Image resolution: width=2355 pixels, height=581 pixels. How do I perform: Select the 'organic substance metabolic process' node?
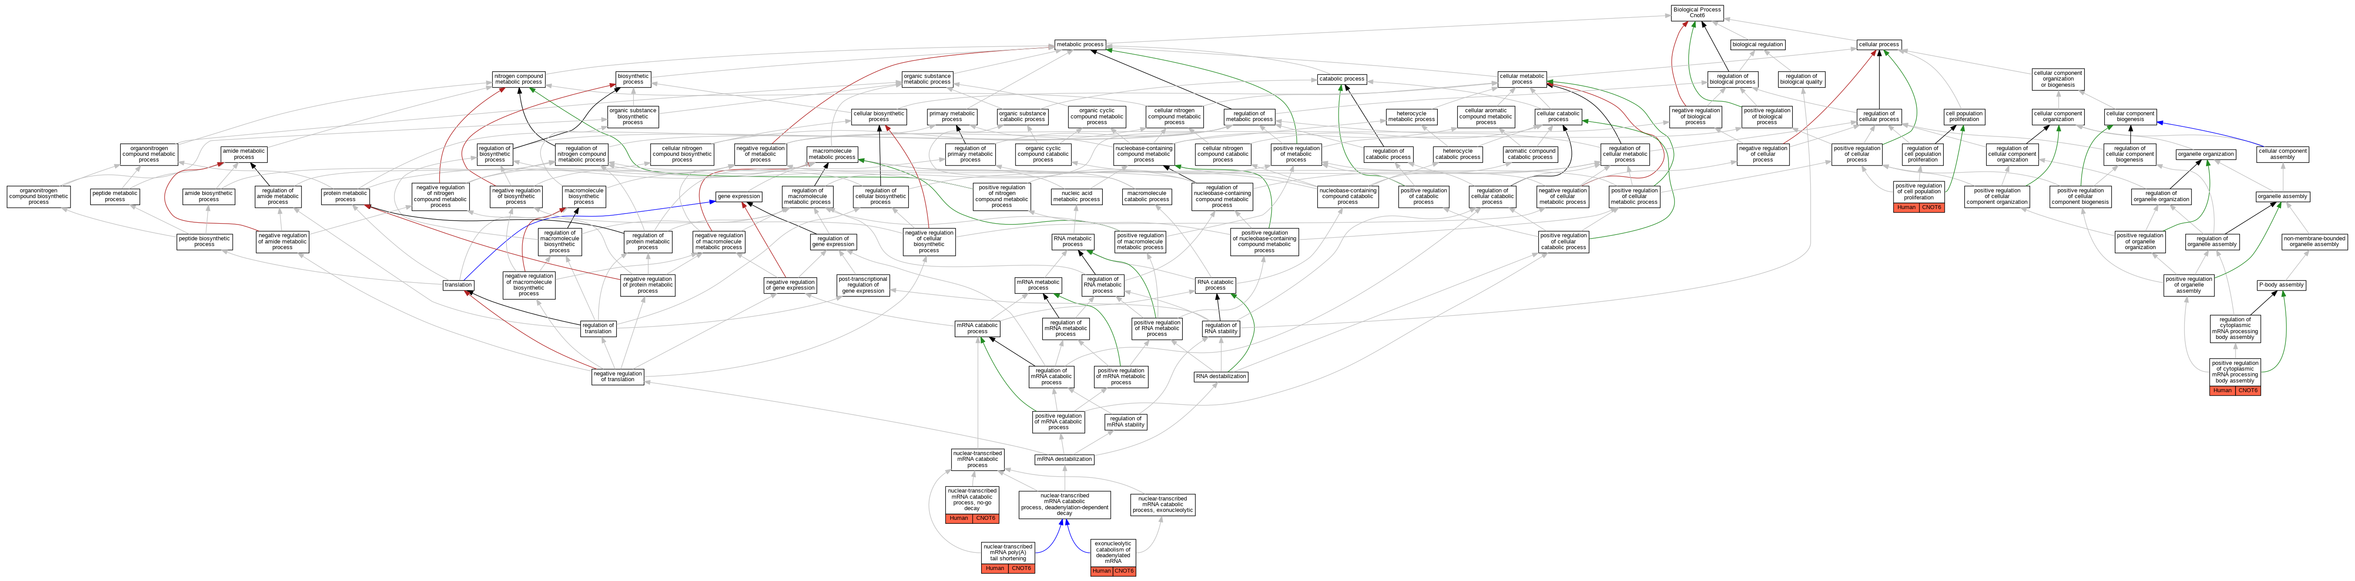click(x=927, y=80)
